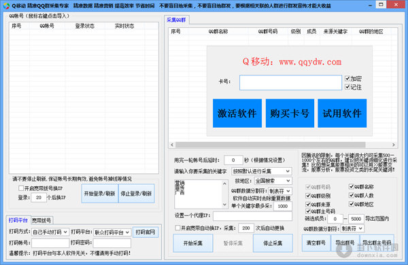408x265 pixels.
Task: Click the QQ群名称 column header
Action: click(218, 31)
